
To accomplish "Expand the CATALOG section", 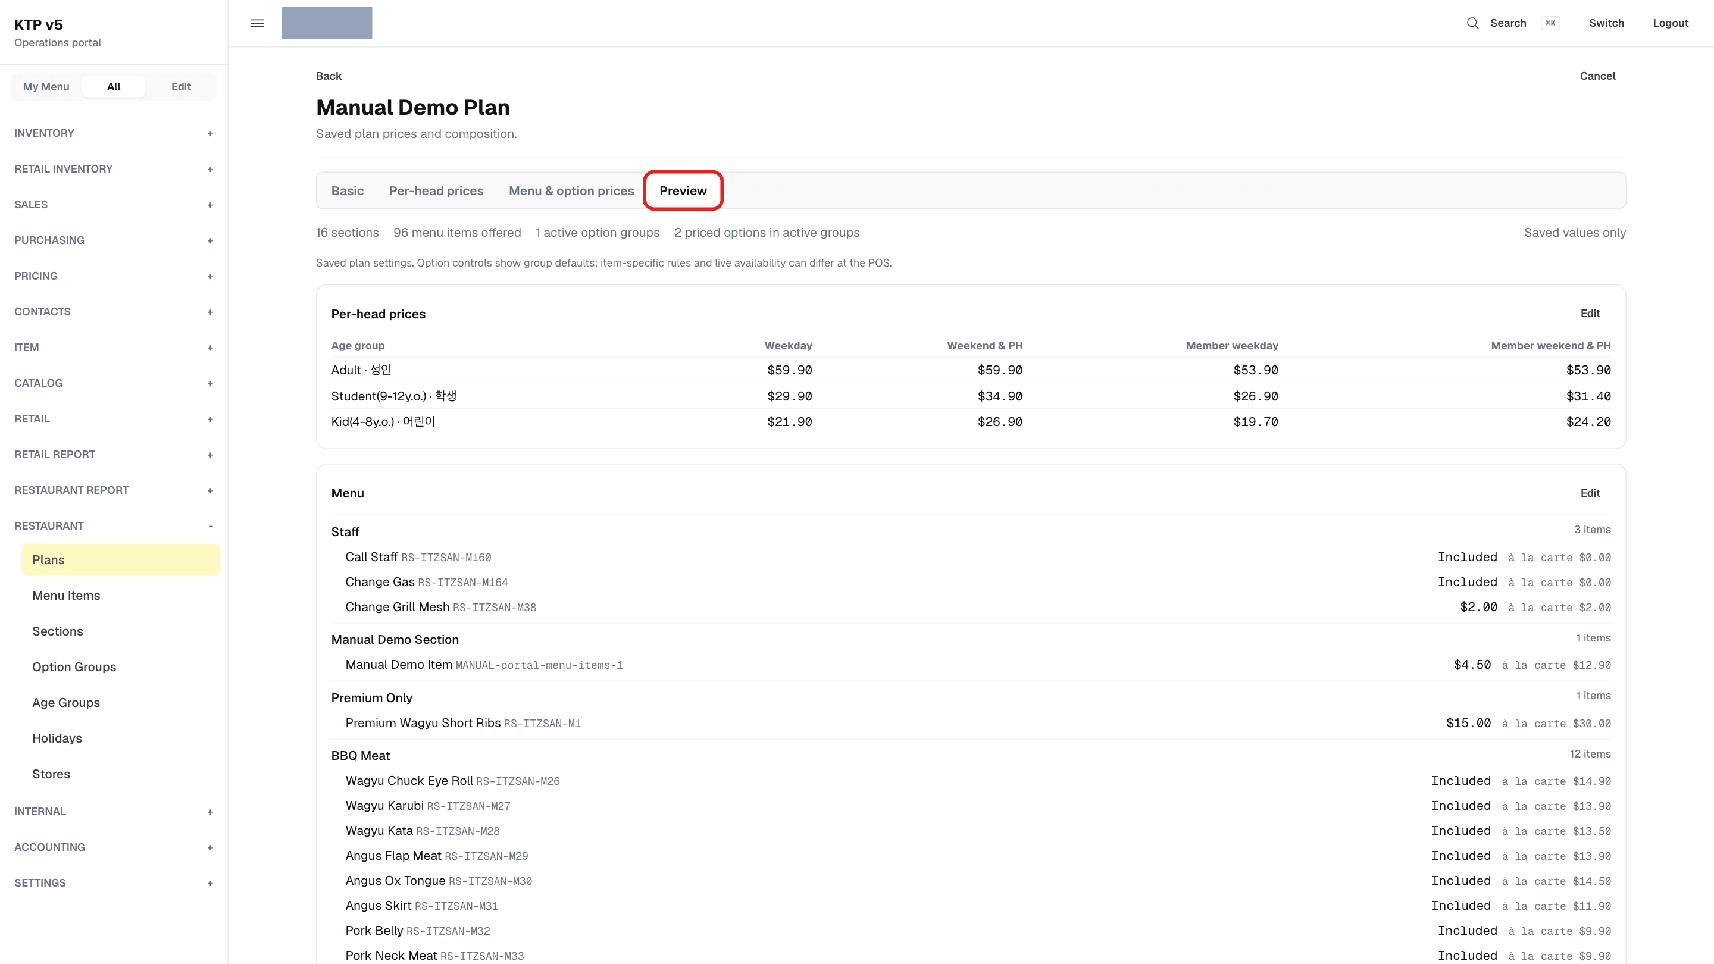I will (x=114, y=383).
